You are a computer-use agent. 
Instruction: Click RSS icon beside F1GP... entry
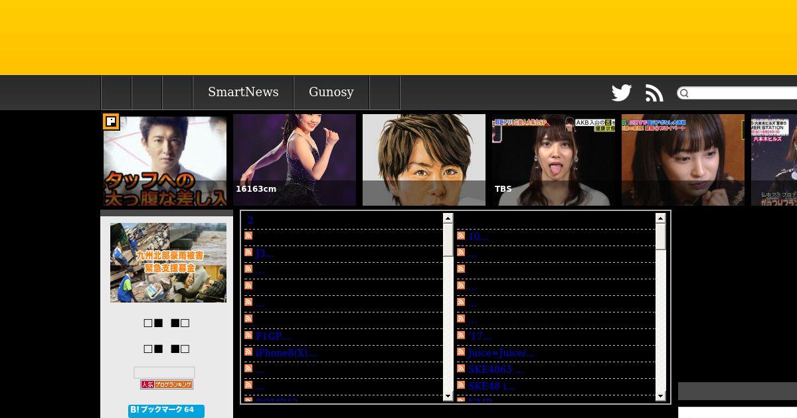pyautogui.click(x=248, y=335)
